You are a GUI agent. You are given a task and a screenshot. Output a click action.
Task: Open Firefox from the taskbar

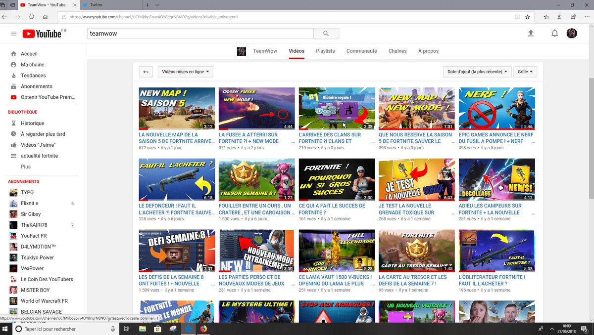pos(203,329)
